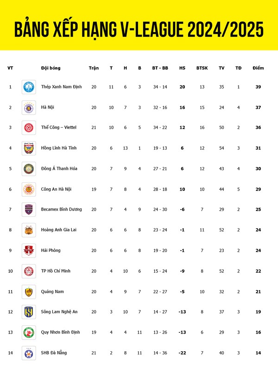Select the TP Hồ Chí Minh logo

tap(29, 271)
